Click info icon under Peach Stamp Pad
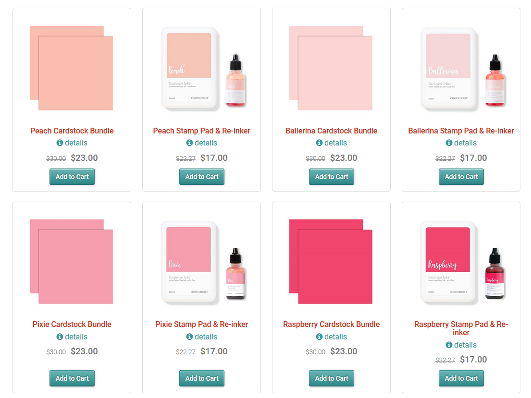 190,143
